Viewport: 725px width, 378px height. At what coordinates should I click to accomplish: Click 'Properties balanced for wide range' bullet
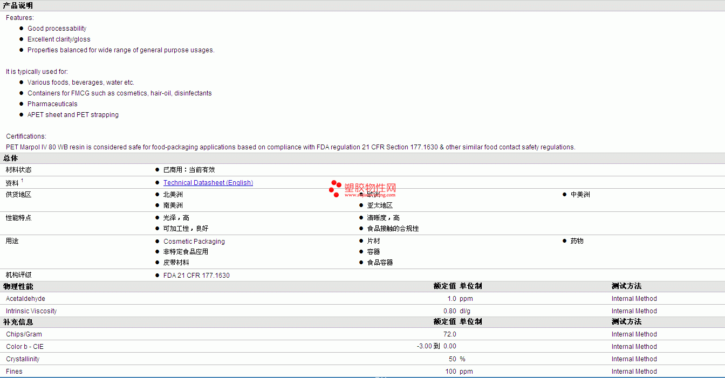point(121,50)
